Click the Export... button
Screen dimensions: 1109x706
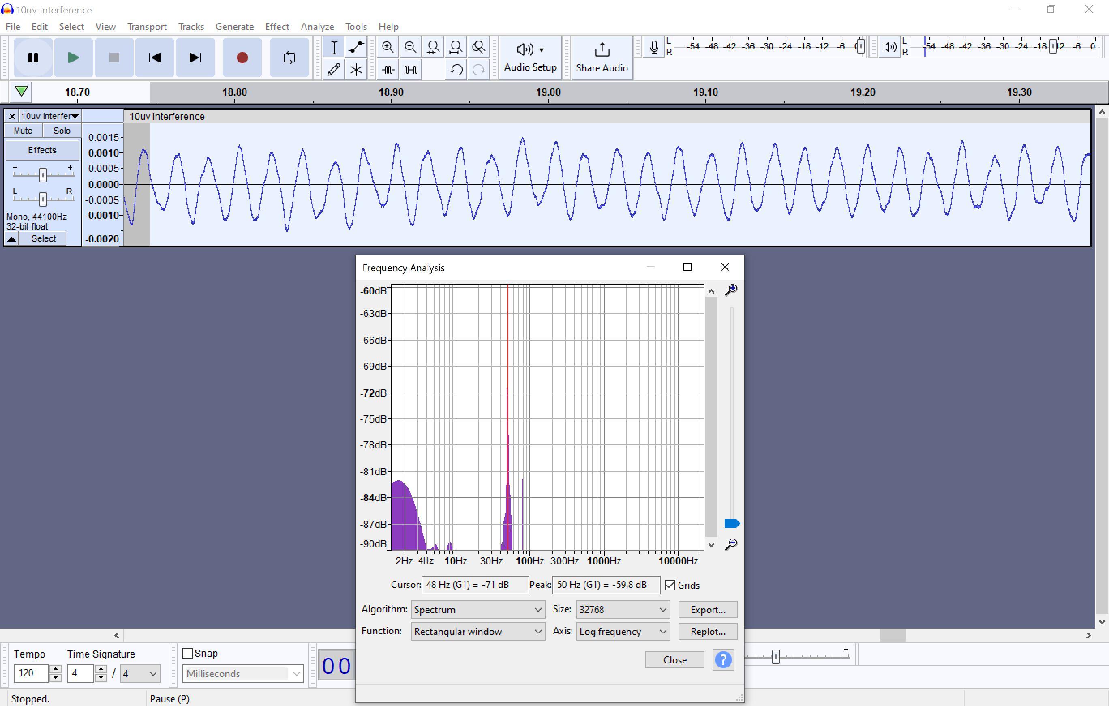click(x=708, y=609)
